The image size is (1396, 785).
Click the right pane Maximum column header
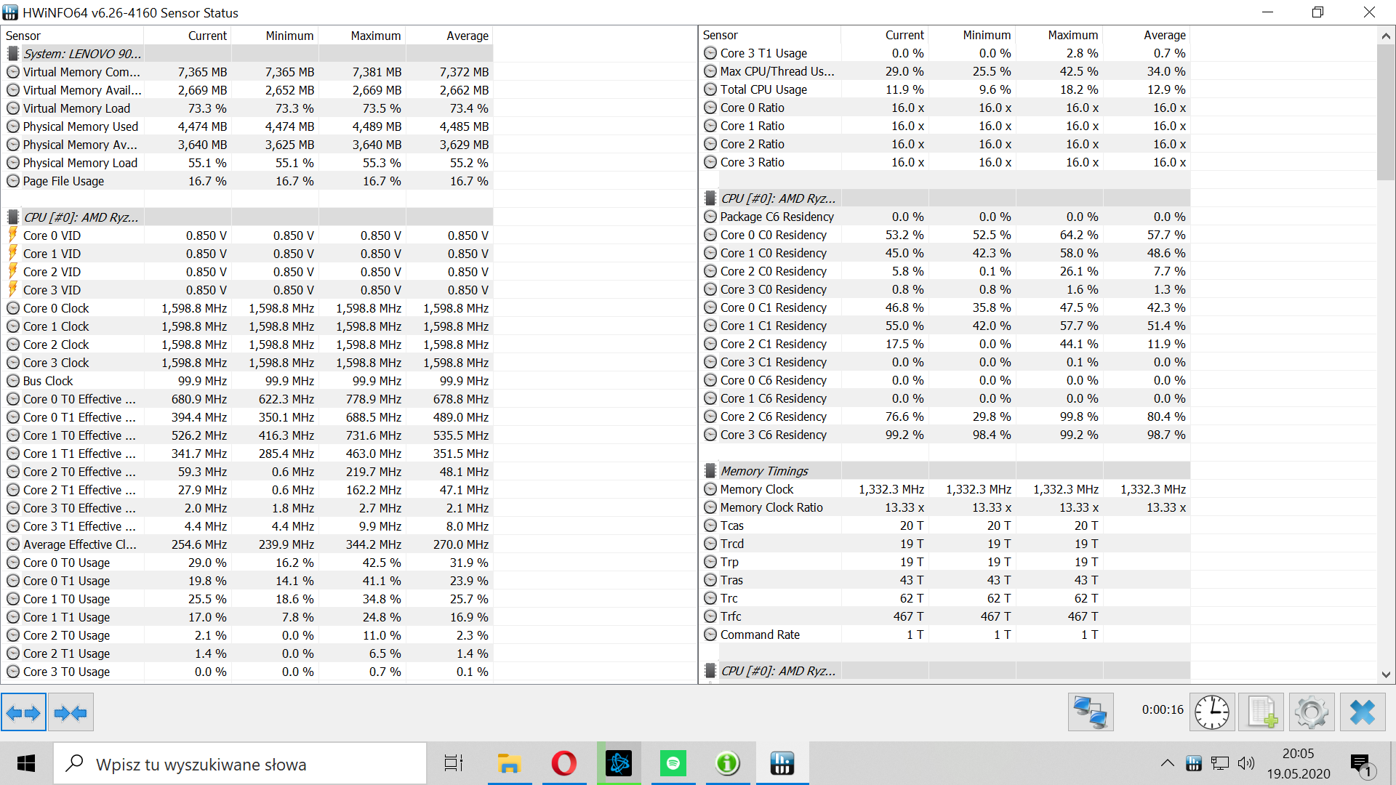coord(1059,35)
